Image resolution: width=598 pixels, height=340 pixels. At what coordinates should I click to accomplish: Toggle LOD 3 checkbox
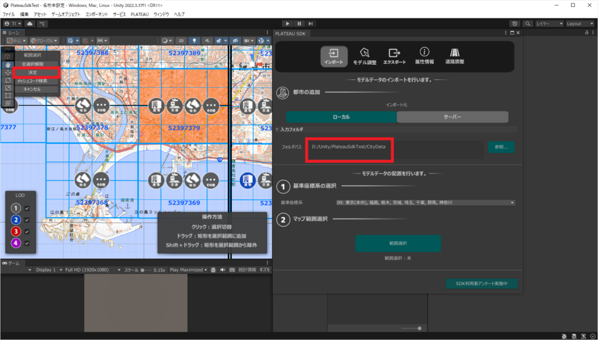[x=27, y=231]
